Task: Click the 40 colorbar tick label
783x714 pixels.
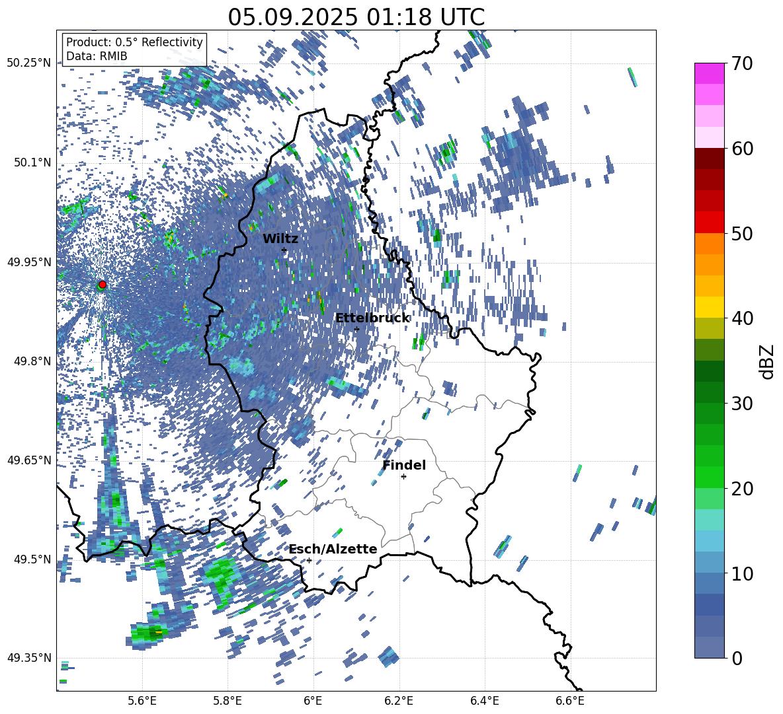Action: click(742, 318)
